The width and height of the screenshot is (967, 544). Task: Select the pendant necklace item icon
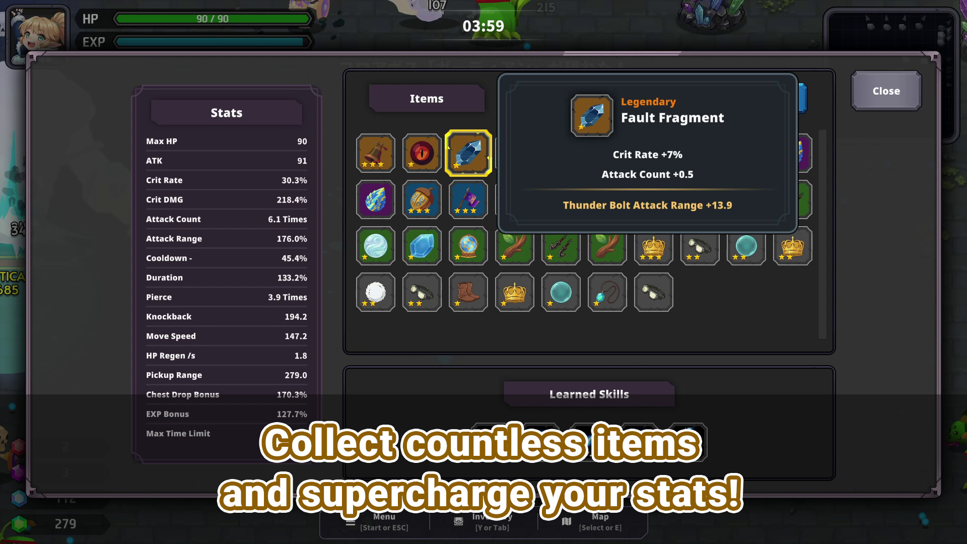(x=607, y=292)
